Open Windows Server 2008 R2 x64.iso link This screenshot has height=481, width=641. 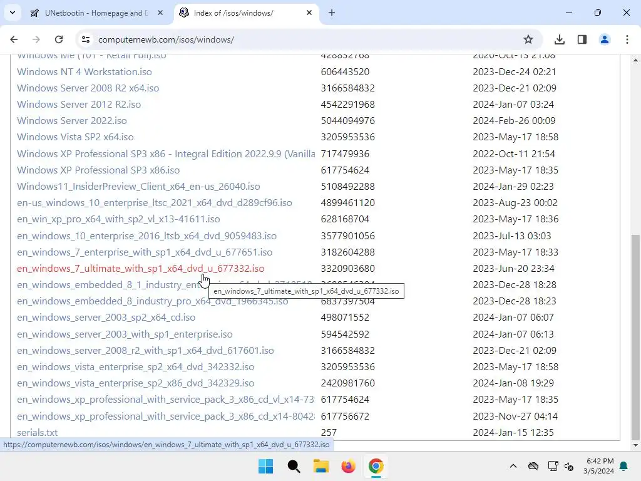point(88,88)
